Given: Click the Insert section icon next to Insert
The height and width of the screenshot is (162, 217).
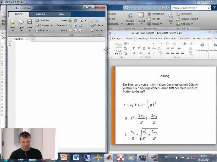Looking at the screenshot, I should pyautogui.click(x=70, y=20).
